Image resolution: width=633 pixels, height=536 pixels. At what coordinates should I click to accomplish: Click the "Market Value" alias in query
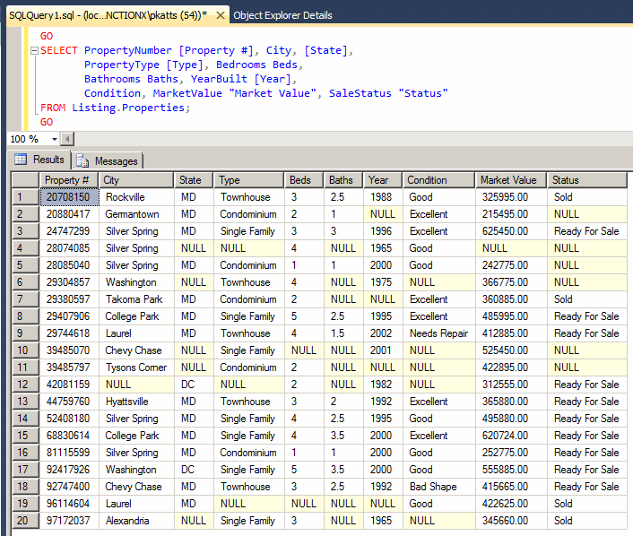point(273,93)
